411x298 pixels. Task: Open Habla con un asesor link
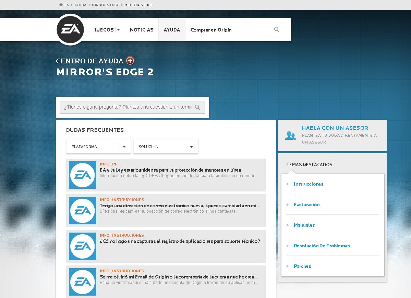click(335, 128)
